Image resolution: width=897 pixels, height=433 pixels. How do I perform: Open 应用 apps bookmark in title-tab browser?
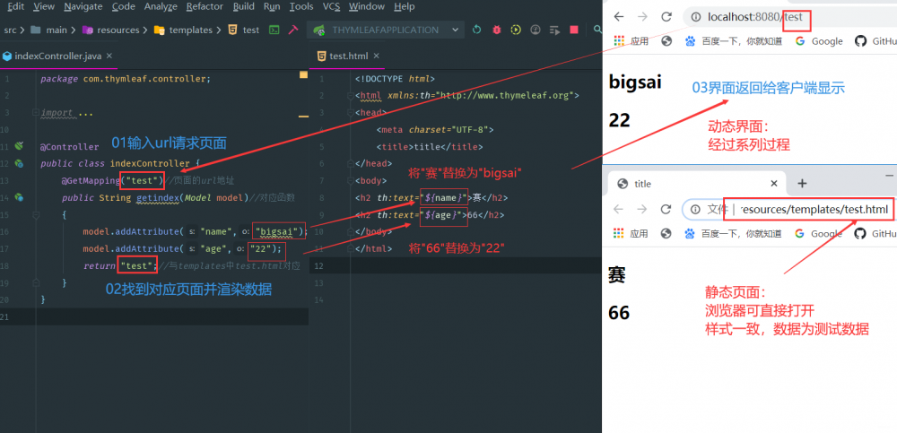click(631, 233)
